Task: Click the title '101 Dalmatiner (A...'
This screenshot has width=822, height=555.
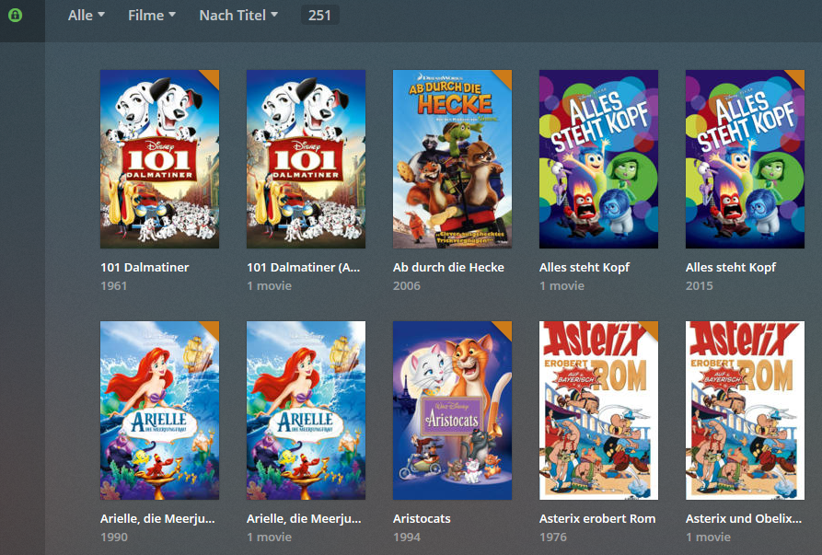Action: click(304, 267)
